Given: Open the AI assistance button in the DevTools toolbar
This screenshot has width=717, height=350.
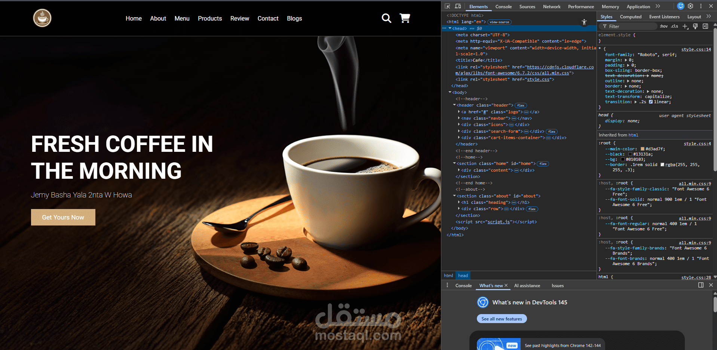Looking at the screenshot, I should (681, 6).
